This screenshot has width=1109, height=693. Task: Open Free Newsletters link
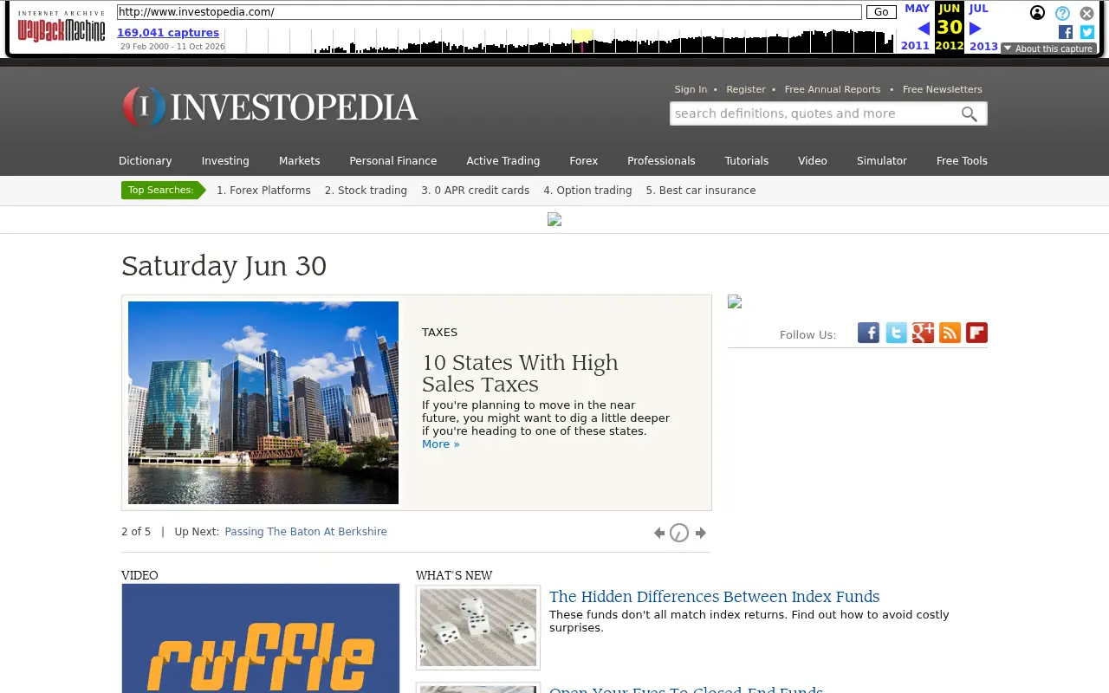pyautogui.click(x=943, y=89)
